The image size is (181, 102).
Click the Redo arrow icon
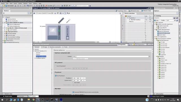(31, 6)
